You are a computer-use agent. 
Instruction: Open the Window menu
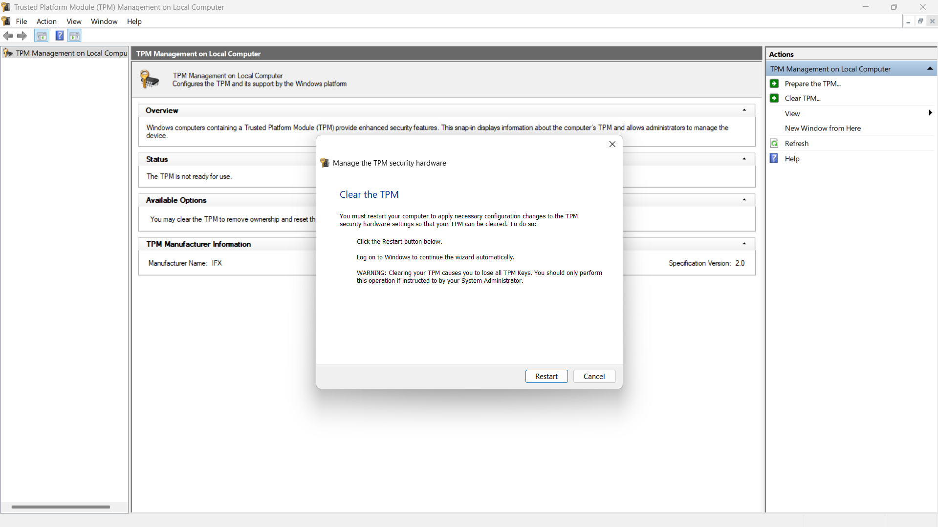pyautogui.click(x=104, y=21)
